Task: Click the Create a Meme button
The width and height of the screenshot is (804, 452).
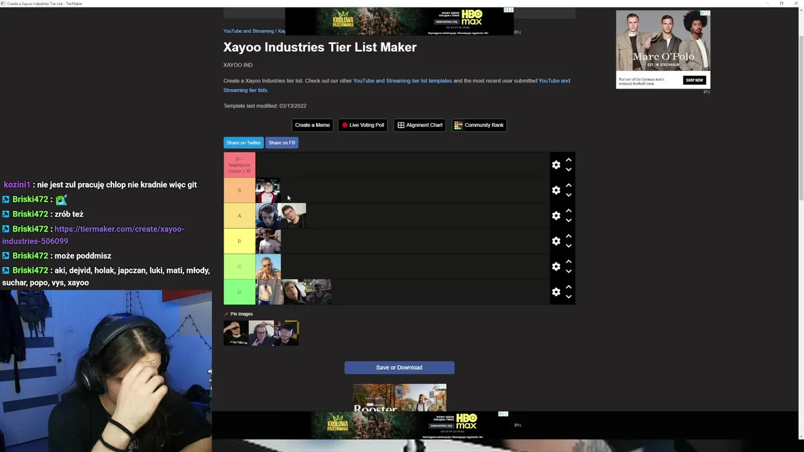Action: click(x=312, y=125)
